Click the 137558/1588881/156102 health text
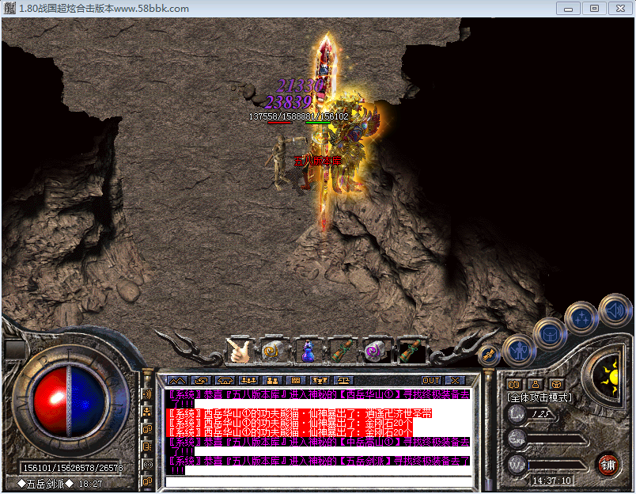Screen dimensions: 636x494 click(x=298, y=116)
